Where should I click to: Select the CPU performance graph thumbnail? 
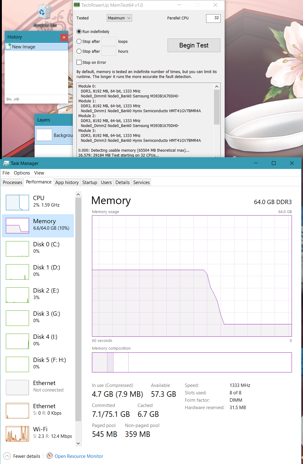point(17,203)
